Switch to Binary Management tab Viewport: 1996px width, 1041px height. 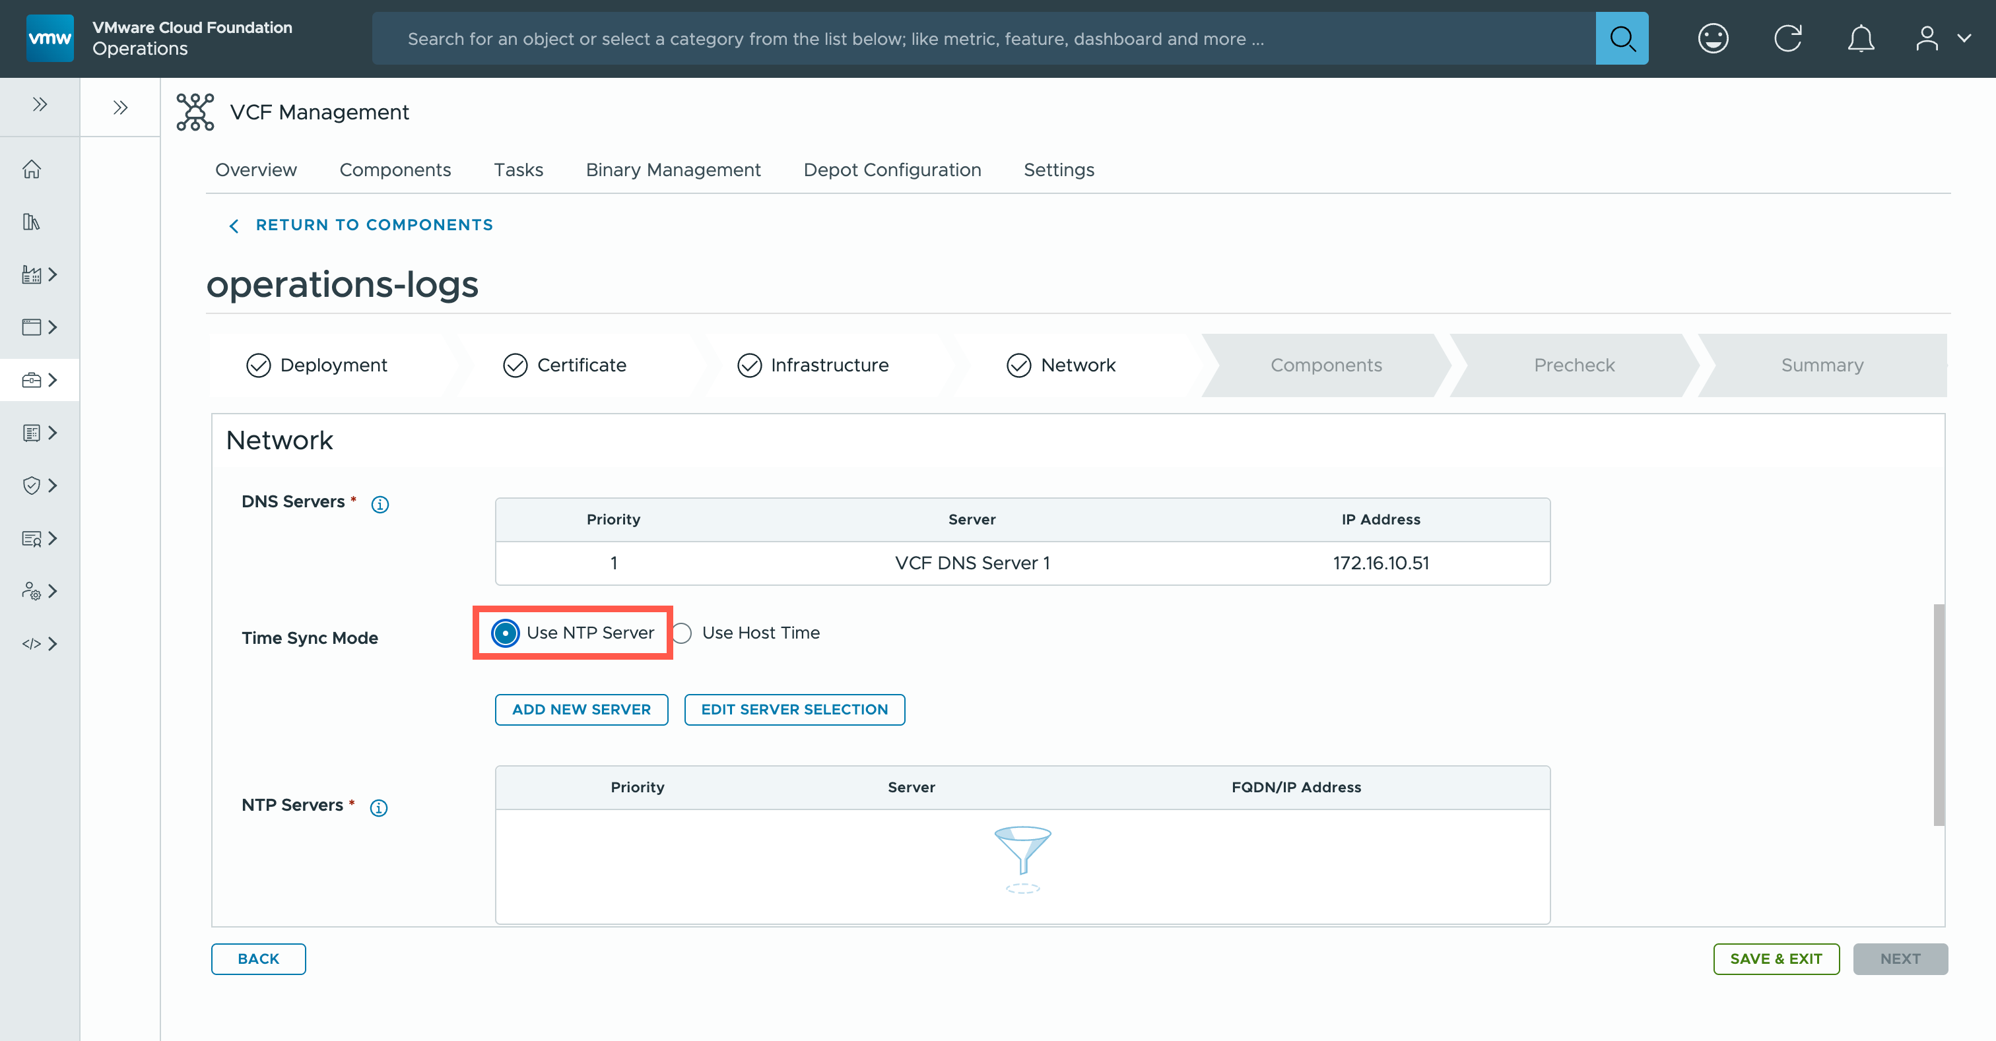pyautogui.click(x=673, y=170)
